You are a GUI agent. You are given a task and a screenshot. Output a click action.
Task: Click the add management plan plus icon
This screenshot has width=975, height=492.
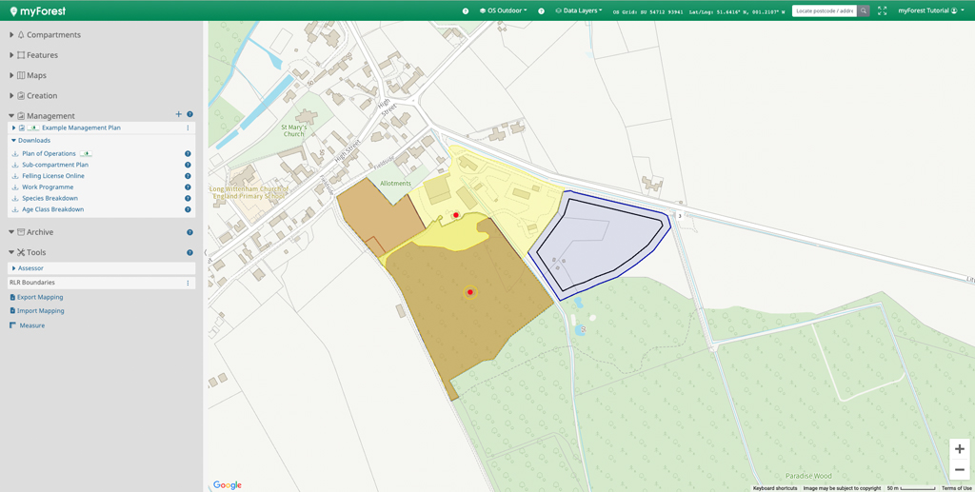pos(178,115)
